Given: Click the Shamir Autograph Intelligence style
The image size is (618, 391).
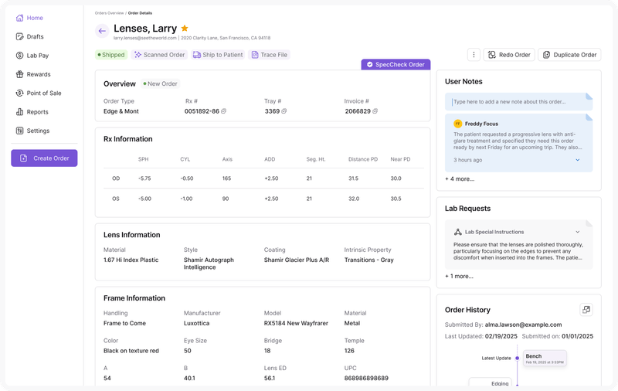Looking at the screenshot, I should 209,263.
